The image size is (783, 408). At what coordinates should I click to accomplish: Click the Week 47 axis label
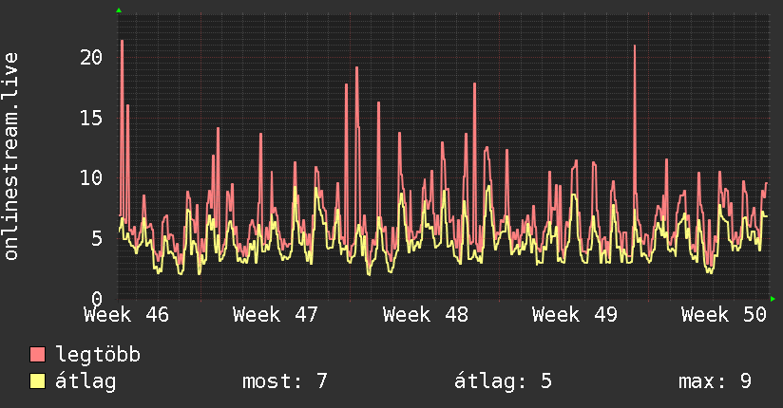pos(276,315)
